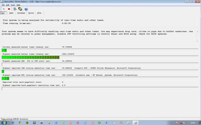Image resolution: width=201 pixels, height=125 pixels.
Task: Open Microsoft Word from the taskbar
Action: (x=56, y=123)
